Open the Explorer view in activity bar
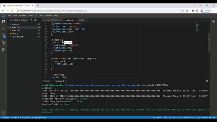The height and width of the screenshot is (122, 217). [x=4, y=22]
